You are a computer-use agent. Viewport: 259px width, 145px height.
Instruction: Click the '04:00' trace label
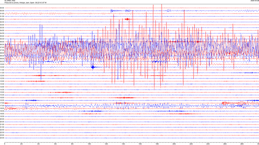point(2,30)
